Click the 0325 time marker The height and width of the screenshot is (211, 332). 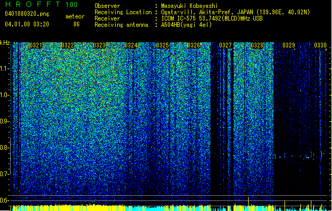pyautogui.click(x=163, y=45)
